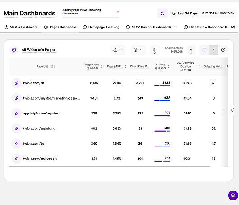Open the twipla.com/en/blog/marketing-case URL
The height and width of the screenshot is (205, 239).
(x=51, y=98)
